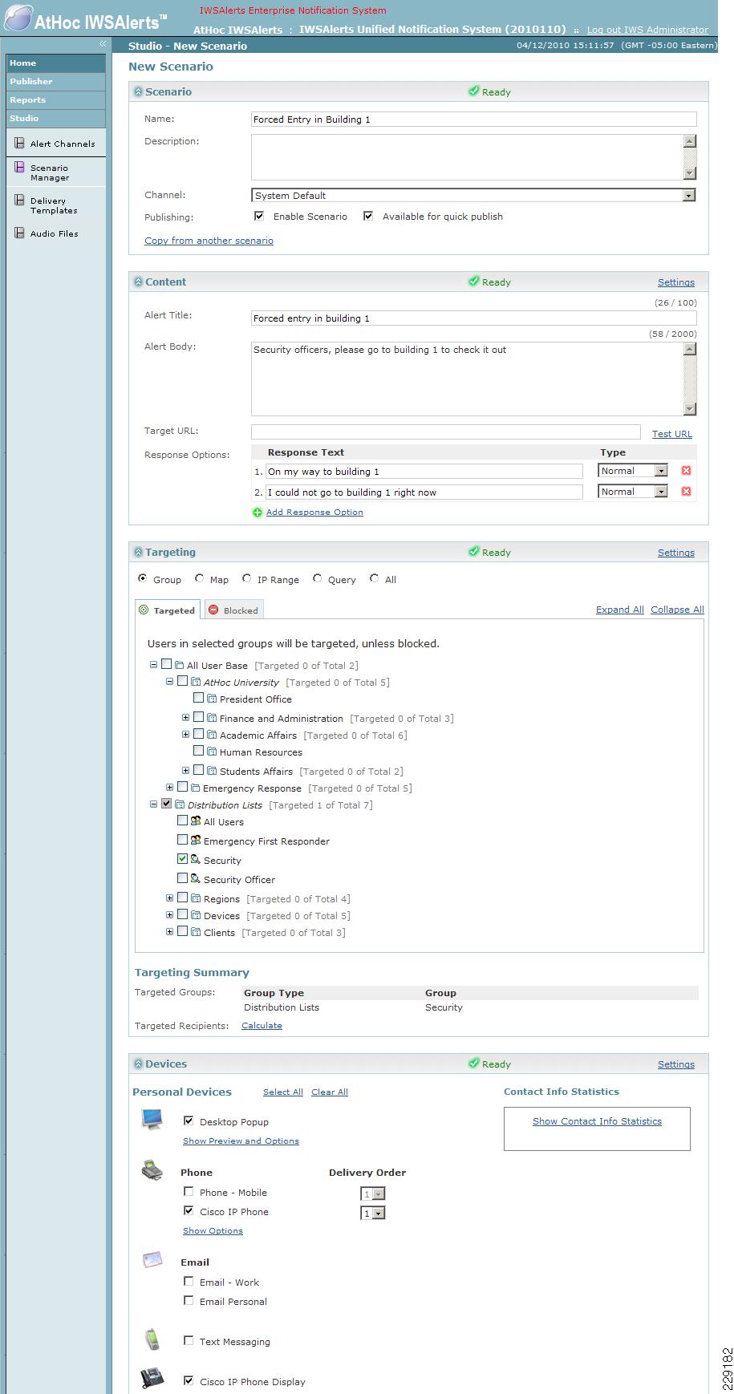Select the Map targeting radio button
Viewport: 734px width, 1394px height.
[199, 578]
